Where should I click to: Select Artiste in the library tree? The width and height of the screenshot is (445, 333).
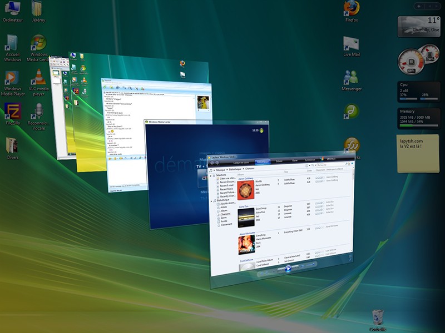(x=224, y=207)
